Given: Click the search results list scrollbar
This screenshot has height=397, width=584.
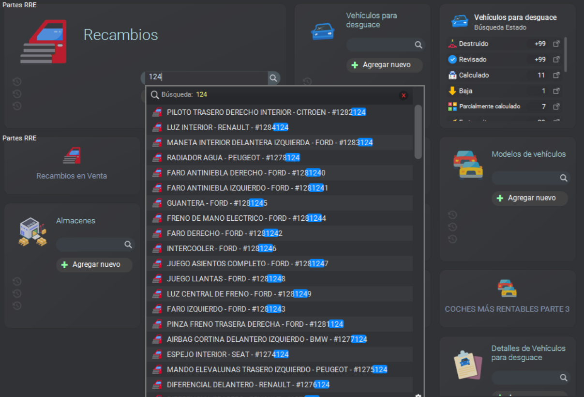Looking at the screenshot, I should (x=418, y=132).
